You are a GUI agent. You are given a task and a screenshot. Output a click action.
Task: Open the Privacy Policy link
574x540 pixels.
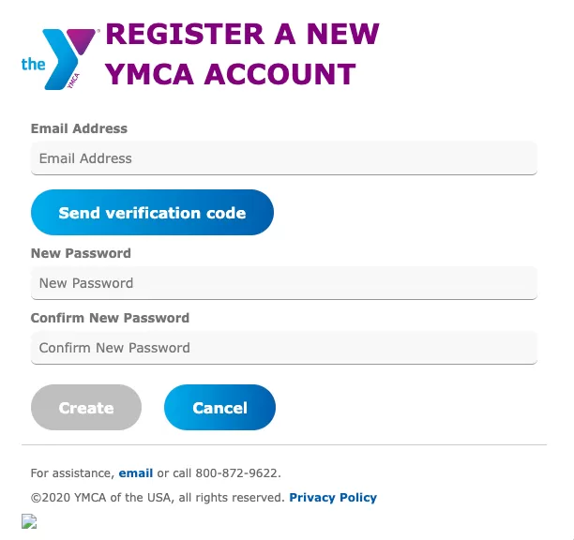[333, 498]
